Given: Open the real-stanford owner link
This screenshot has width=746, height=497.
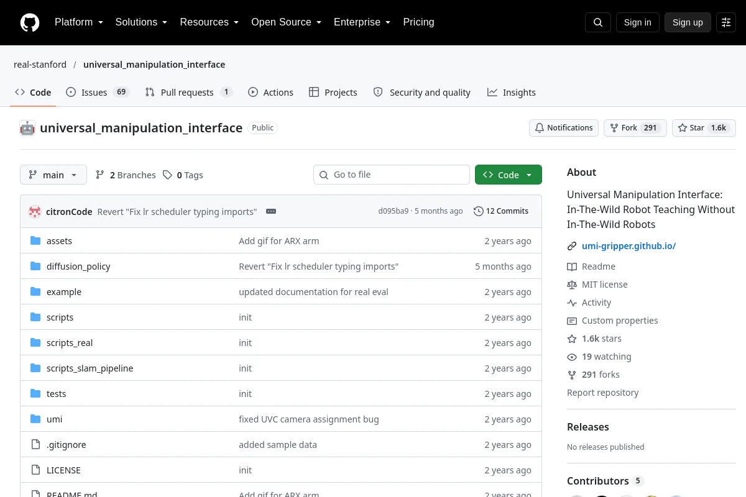Looking at the screenshot, I should click(40, 65).
